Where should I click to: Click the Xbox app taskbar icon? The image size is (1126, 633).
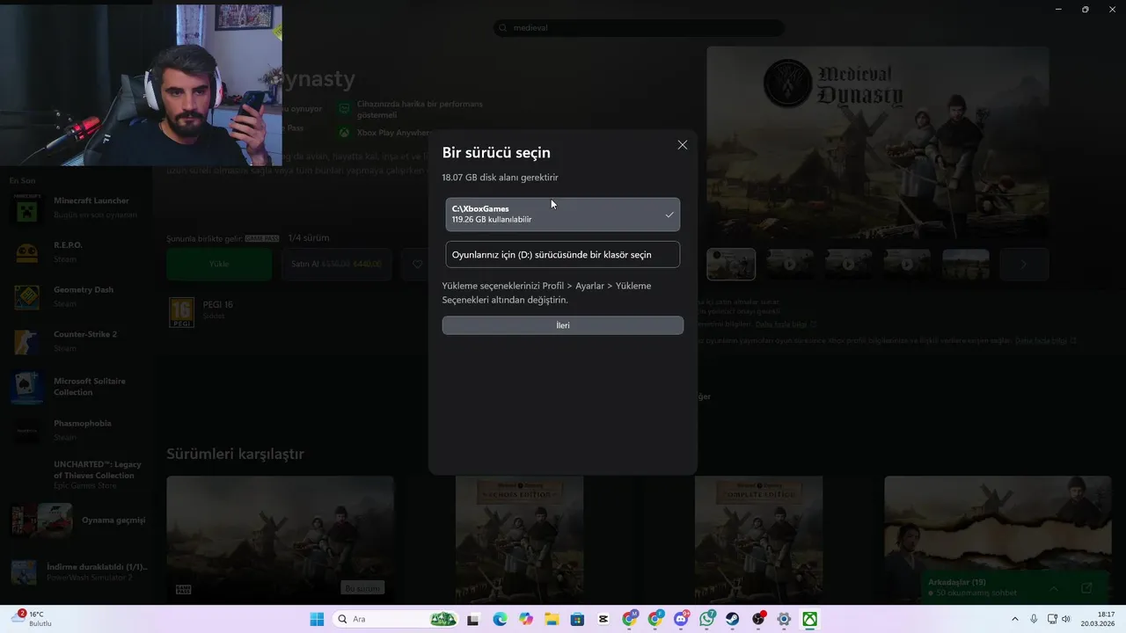point(809,619)
